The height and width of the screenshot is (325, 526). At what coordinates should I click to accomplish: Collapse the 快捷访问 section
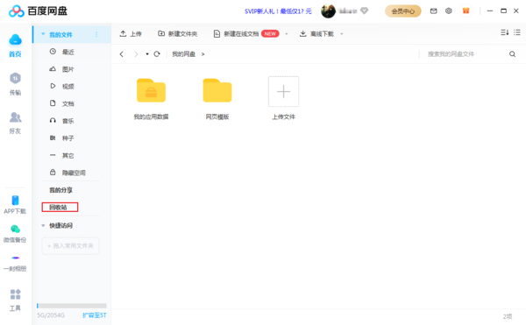pyautogui.click(x=43, y=225)
